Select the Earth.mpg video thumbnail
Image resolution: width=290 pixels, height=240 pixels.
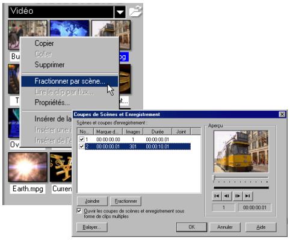(x=28, y=167)
